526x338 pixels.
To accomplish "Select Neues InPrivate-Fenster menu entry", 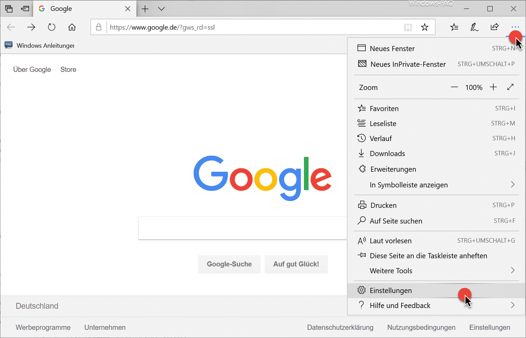I will point(436,64).
